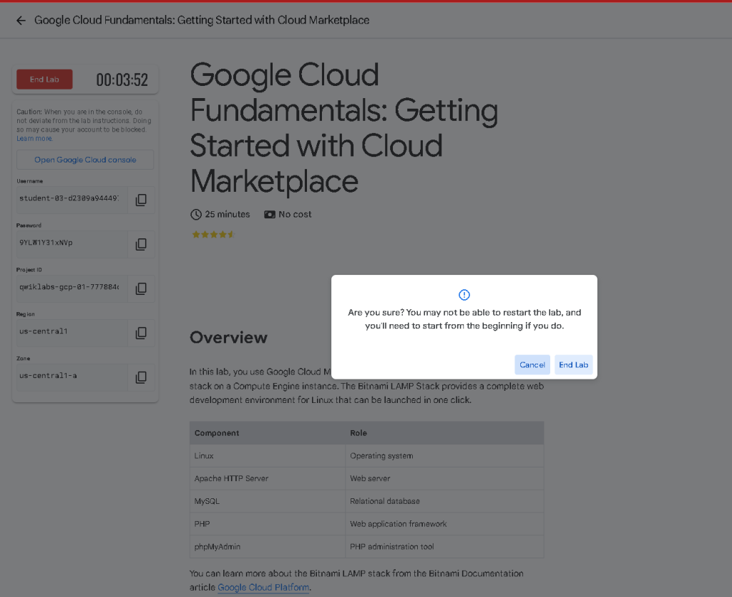Screen dimensions: 732x597
Task: Click the Overview heading
Action: point(228,337)
